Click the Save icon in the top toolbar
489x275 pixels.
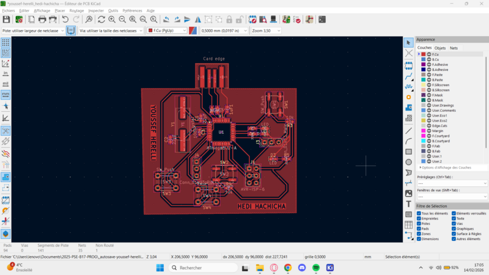6,20
